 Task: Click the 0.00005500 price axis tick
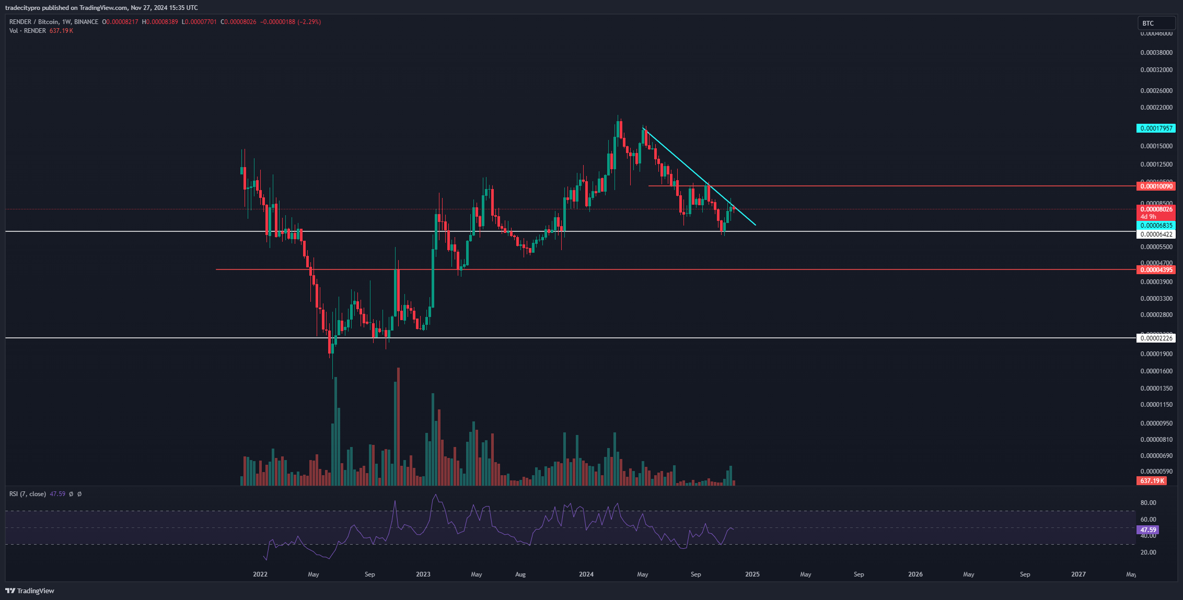point(1156,247)
